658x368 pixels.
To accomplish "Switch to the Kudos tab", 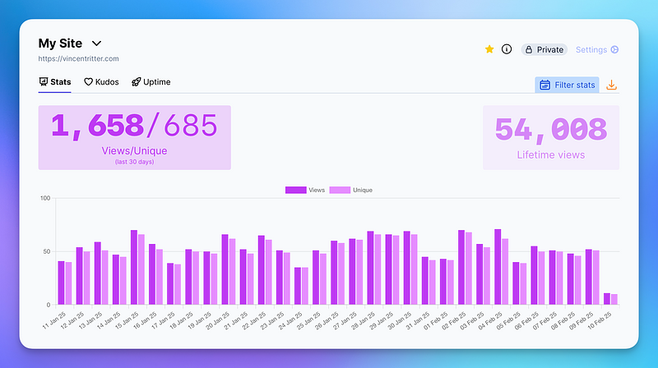I will click(101, 81).
